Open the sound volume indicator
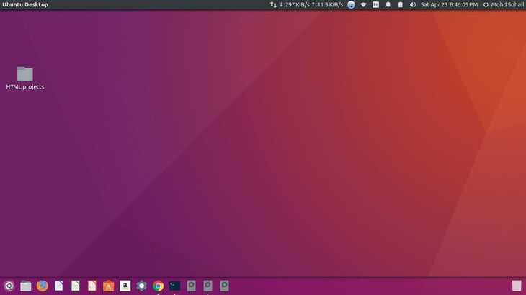 point(413,5)
